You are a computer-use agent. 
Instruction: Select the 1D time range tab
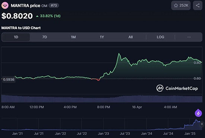click(16, 37)
